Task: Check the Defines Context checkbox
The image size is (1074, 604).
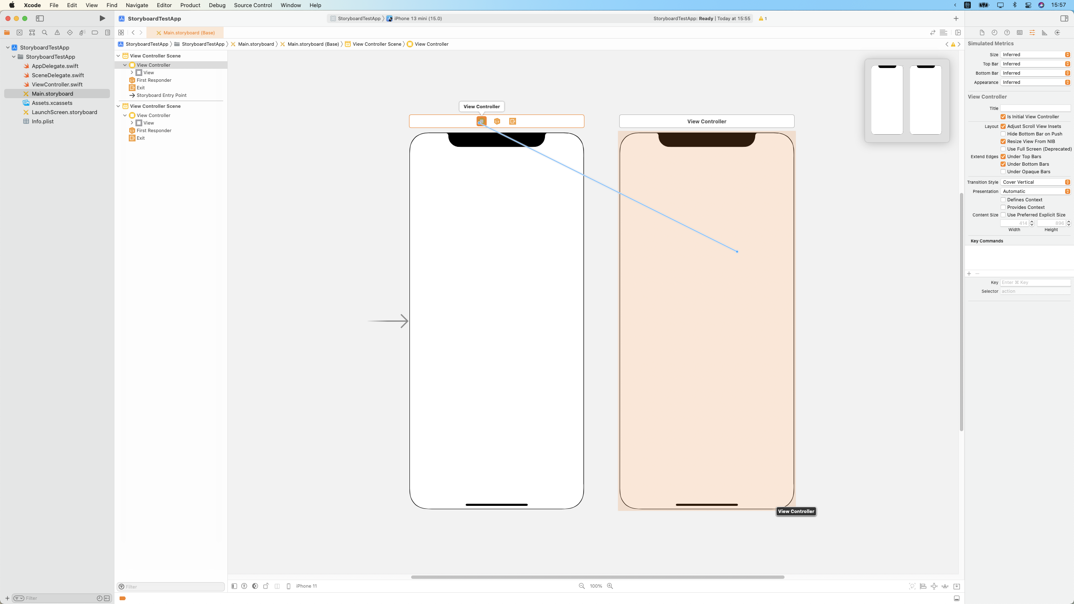Action: tap(1003, 200)
